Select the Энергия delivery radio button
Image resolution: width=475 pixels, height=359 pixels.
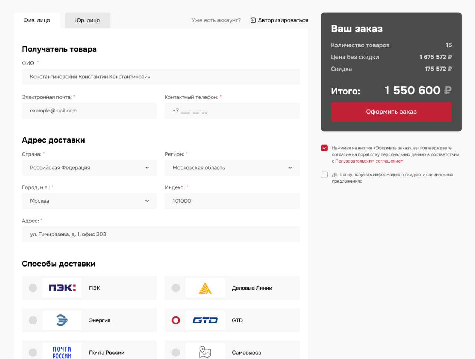[x=33, y=320]
